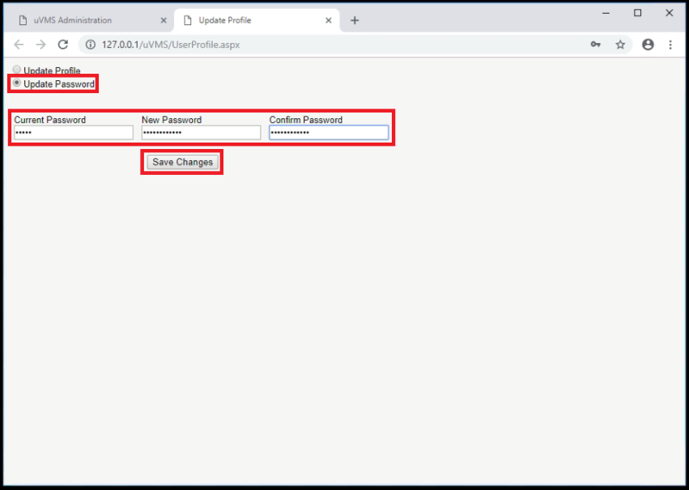Reload the current page
This screenshot has width=689, height=490.
(63, 45)
